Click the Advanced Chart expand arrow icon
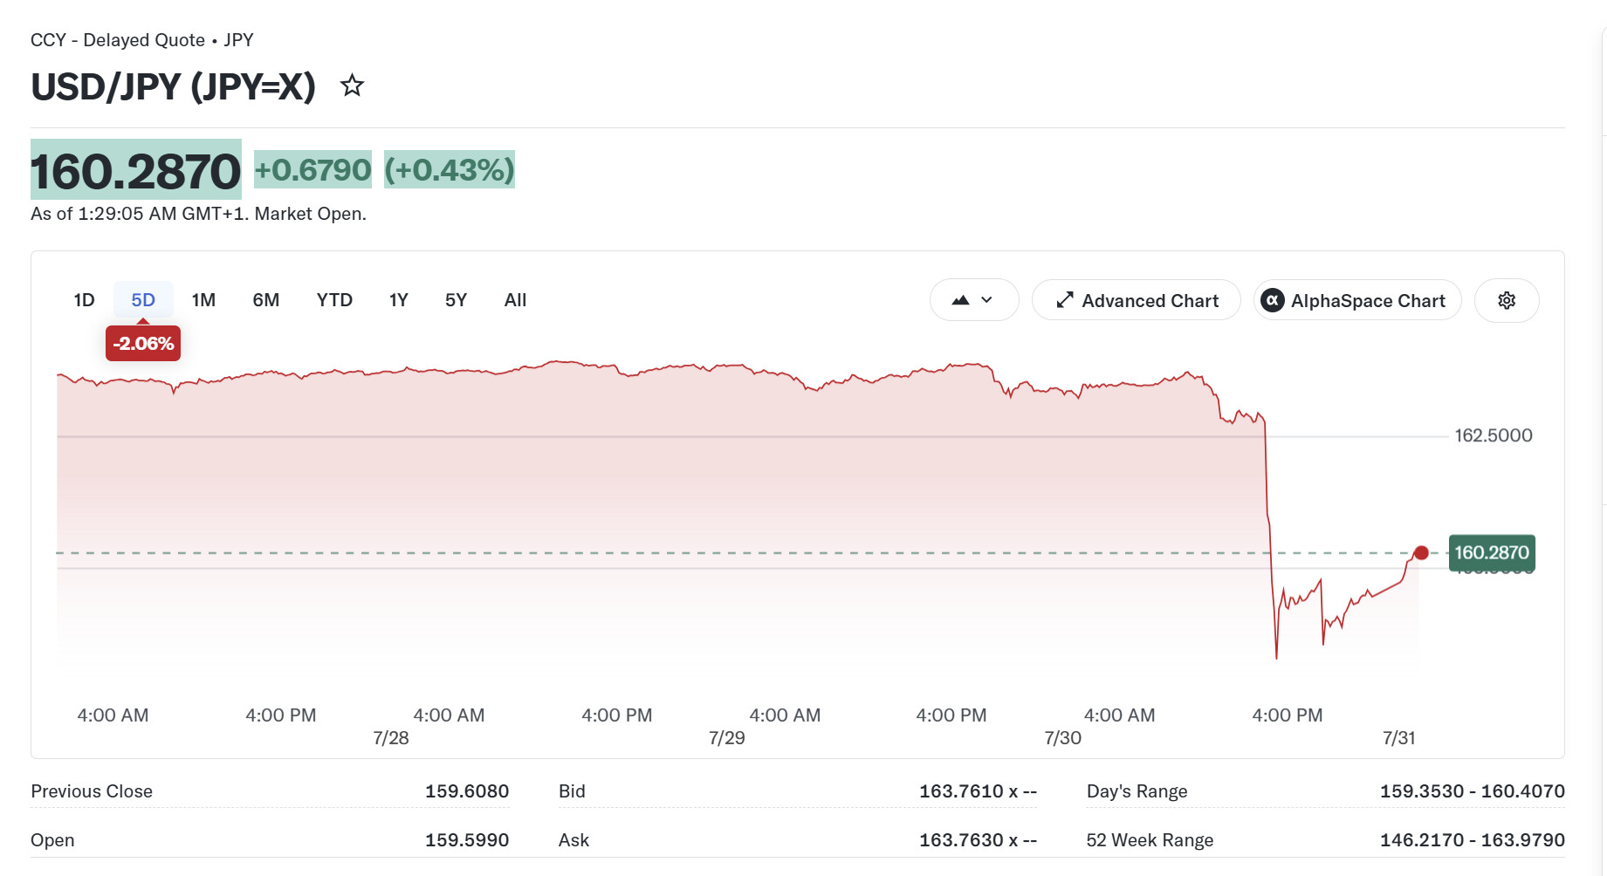 tap(1064, 300)
